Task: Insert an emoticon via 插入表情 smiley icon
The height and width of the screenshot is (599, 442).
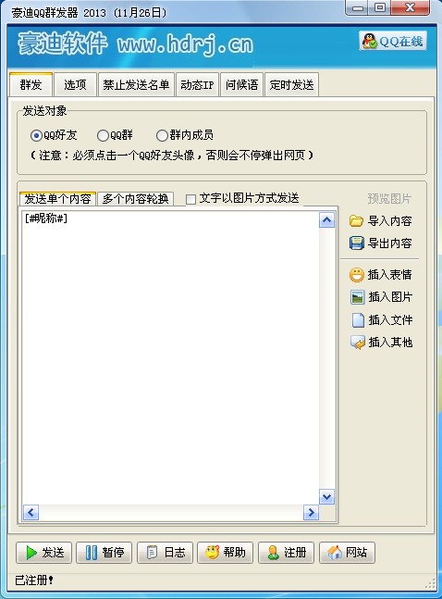Action: [x=357, y=275]
